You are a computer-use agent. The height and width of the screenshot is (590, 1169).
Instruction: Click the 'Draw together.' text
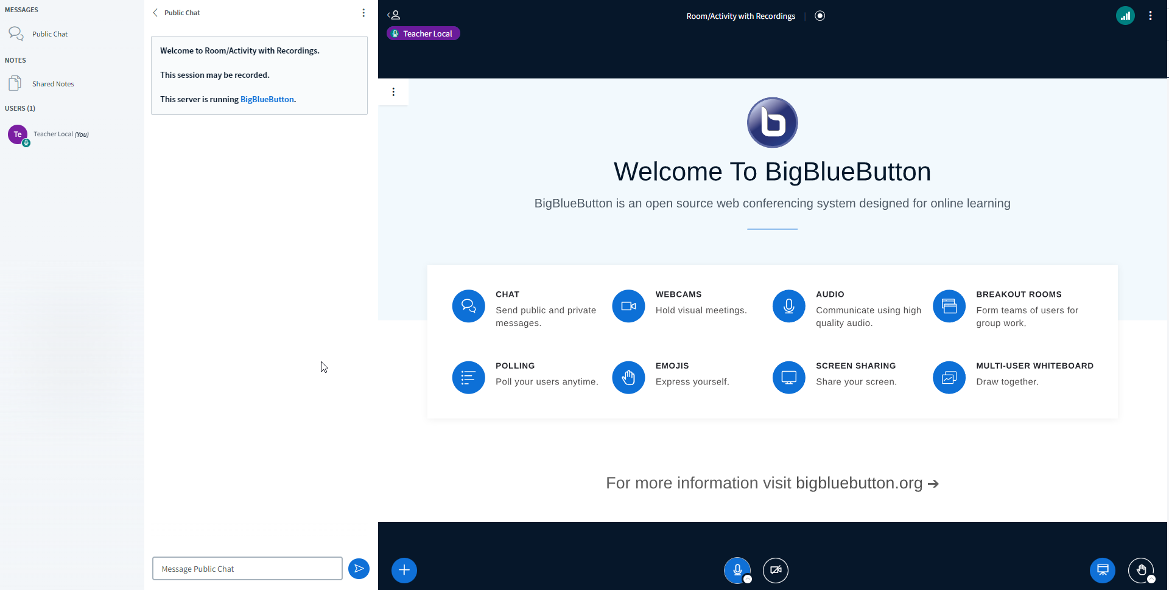coord(1007,382)
